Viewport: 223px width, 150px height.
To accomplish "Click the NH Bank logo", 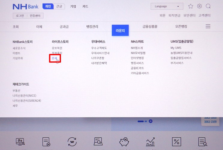I will pos(26,7).
